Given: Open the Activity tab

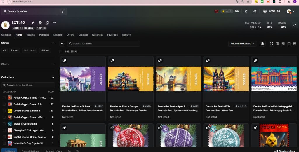Looking at the screenshot, I should 126,35.
